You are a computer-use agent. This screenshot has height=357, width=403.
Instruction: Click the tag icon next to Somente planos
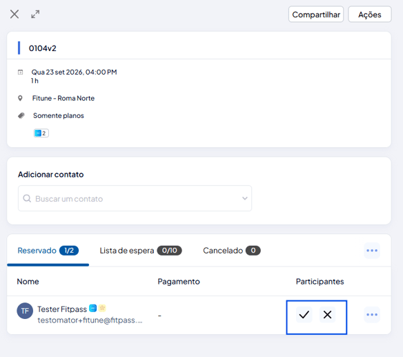pyautogui.click(x=21, y=115)
